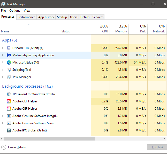
Task: Click the Task Manager title bar icon
Action: pyautogui.click(x=3, y=4)
